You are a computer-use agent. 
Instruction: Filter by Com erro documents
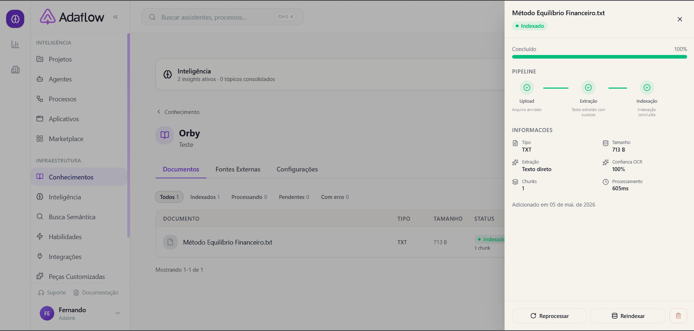pyautogui.click(x=335, y=197)
